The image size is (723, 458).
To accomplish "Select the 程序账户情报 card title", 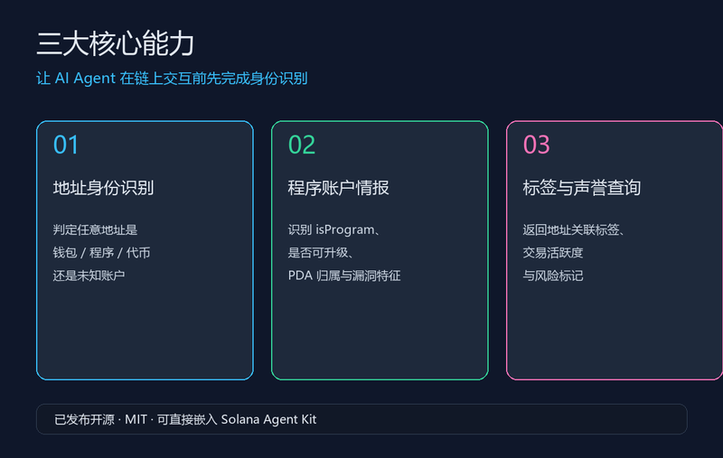I will [338, 188].
